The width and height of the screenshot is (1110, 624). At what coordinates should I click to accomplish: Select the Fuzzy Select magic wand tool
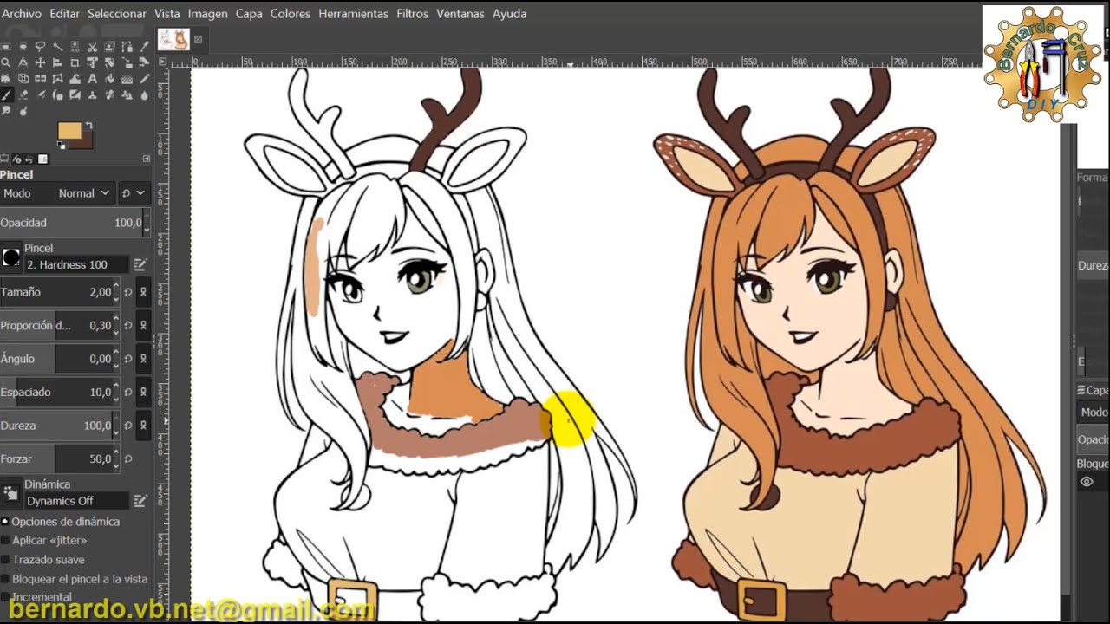(x=57, y=46)
